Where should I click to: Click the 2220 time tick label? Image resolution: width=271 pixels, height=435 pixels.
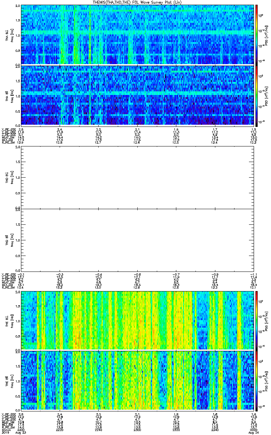pyautogui.click(x=60, y=430)
